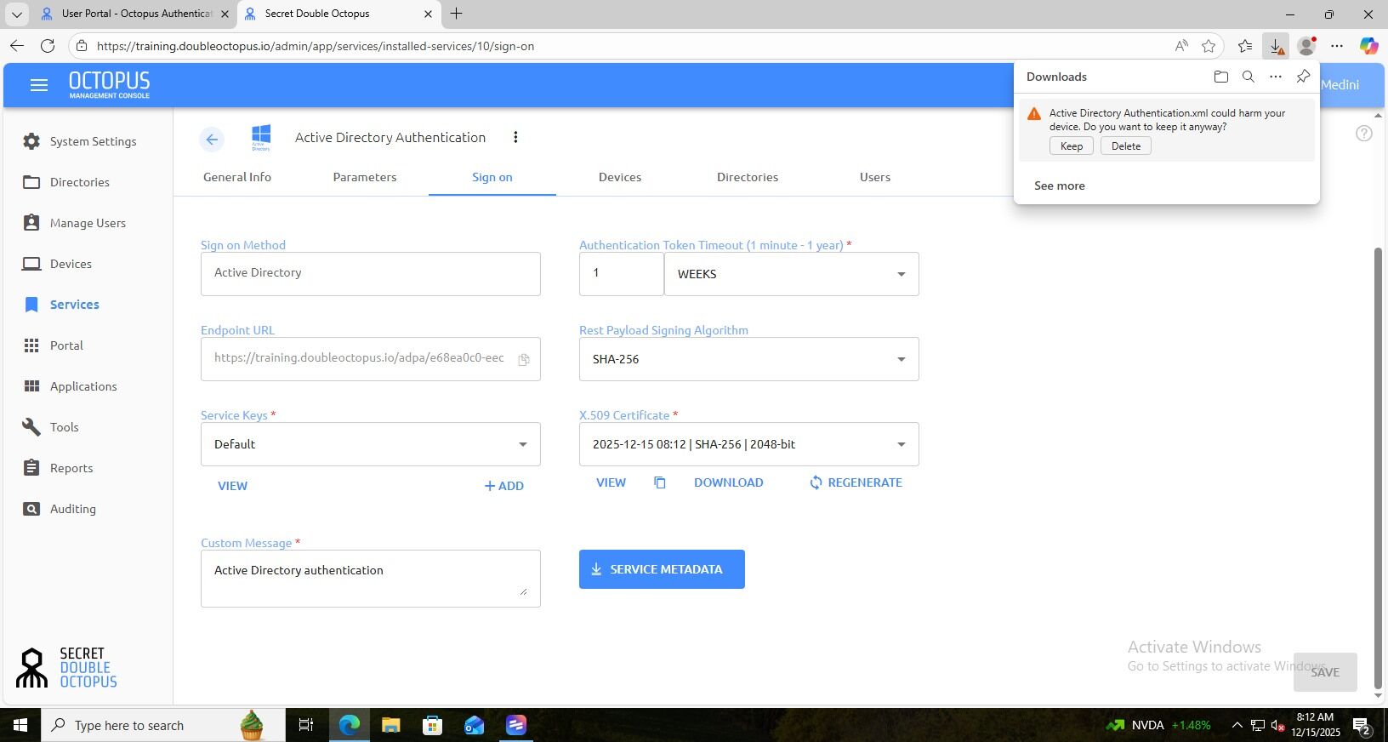
Task: Open more options in Downloads panel
Action: point(1276,77)
